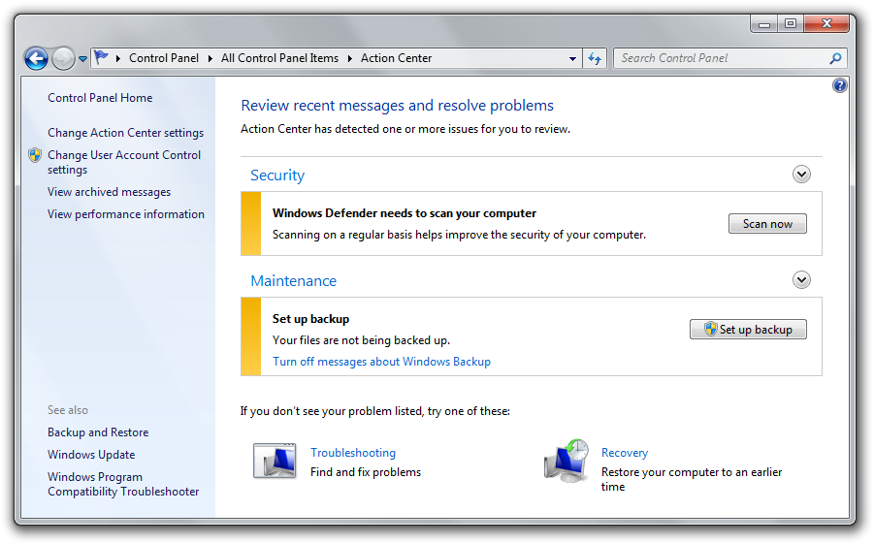Open Windows Update link
The height and width of the screenshot is (543, 874).
click(x=91, y=455)
